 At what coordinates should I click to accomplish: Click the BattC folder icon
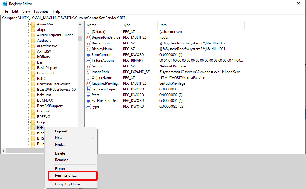coord(33,79)
